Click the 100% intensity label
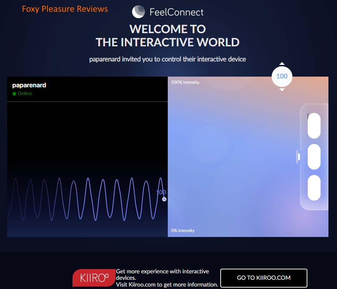The image size is (337, 289). [185, 82]
